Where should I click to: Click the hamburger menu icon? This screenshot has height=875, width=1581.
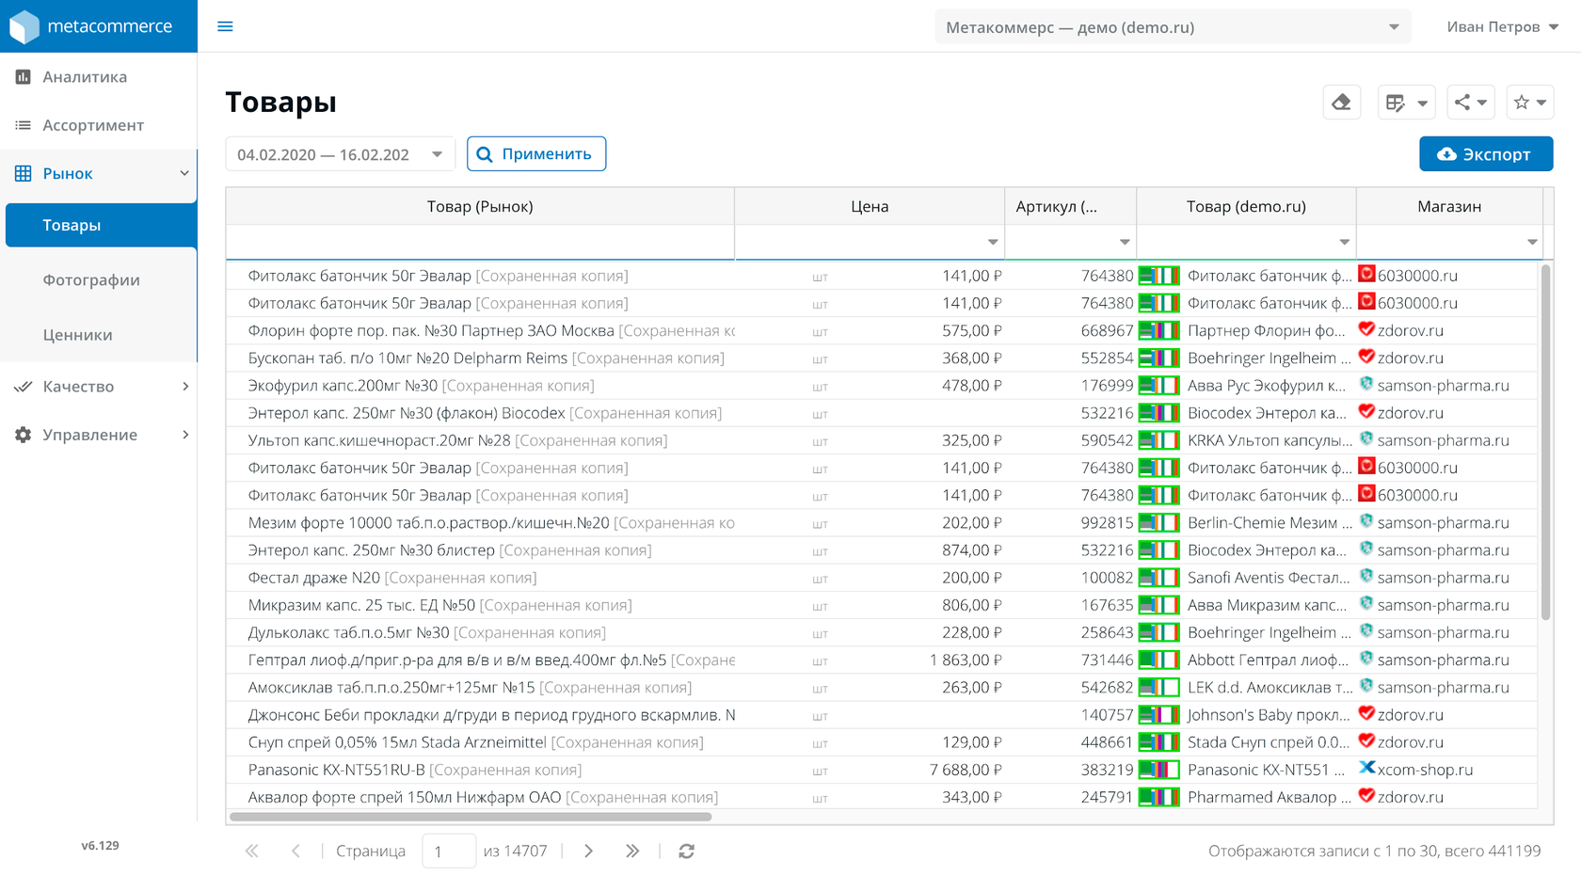tap(225, 26)
